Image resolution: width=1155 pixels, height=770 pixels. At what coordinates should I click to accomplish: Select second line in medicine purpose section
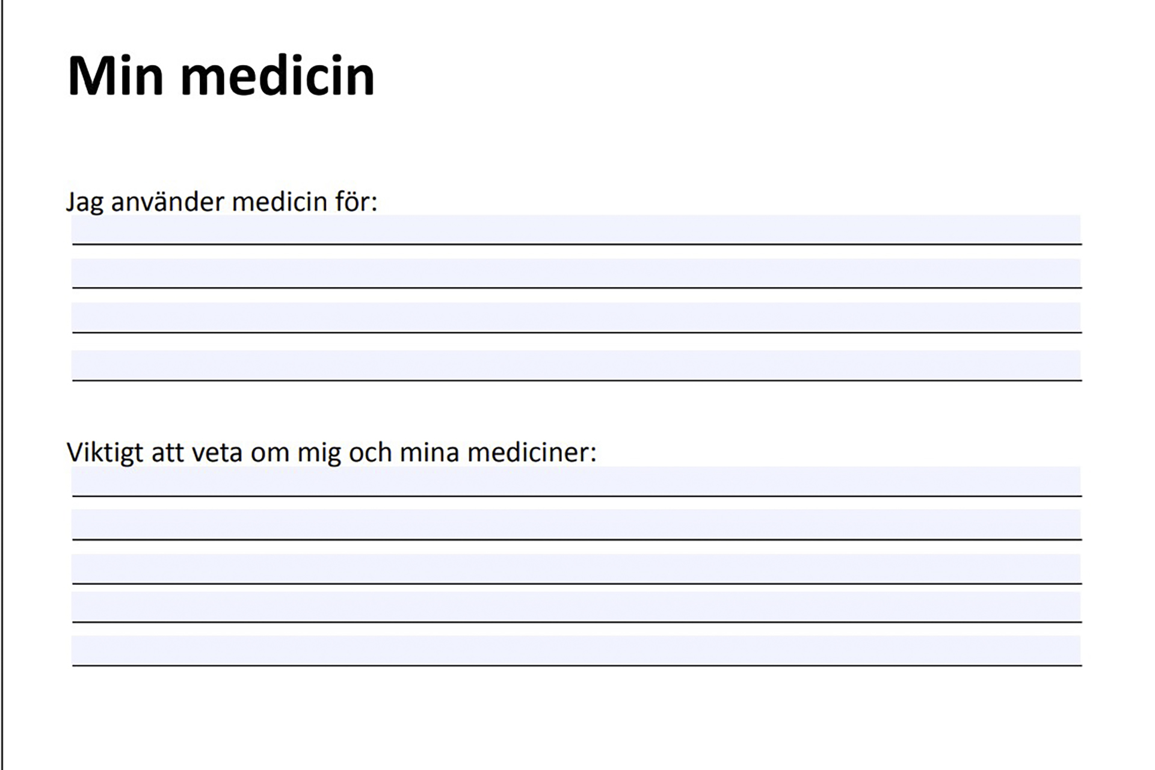click(576, 273)
